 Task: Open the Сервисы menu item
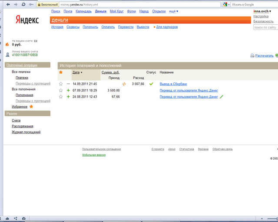[73, 27]
